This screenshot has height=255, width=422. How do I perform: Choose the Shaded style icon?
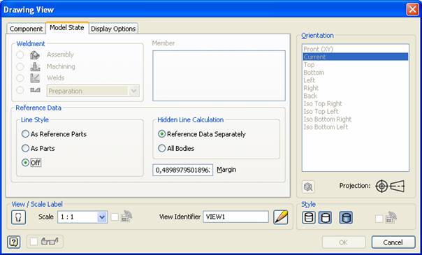click(346, 217)
